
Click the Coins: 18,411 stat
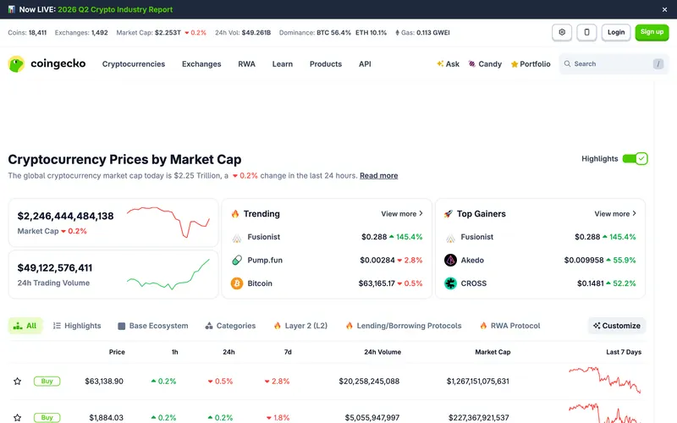click(27, 33)
